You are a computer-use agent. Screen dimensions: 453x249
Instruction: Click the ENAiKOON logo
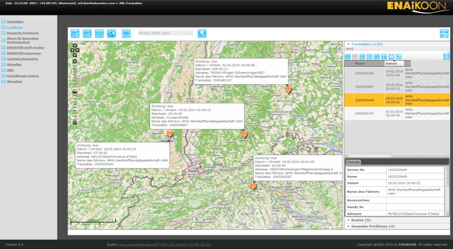tap(418, 7)
